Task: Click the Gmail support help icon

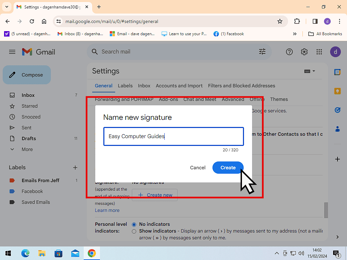Action: pyautogui.click(x=289, y=52)
